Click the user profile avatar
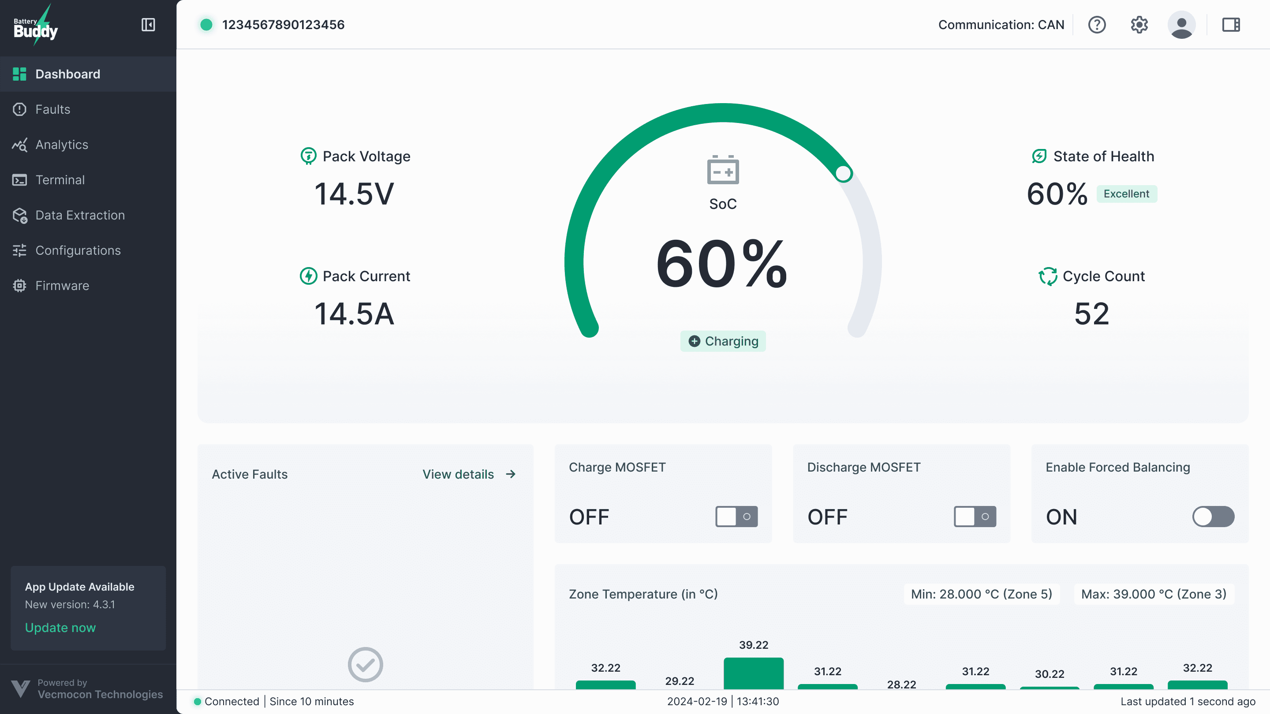The height and width of the screenshot is (714, 1270). (x=1181, y=25)
